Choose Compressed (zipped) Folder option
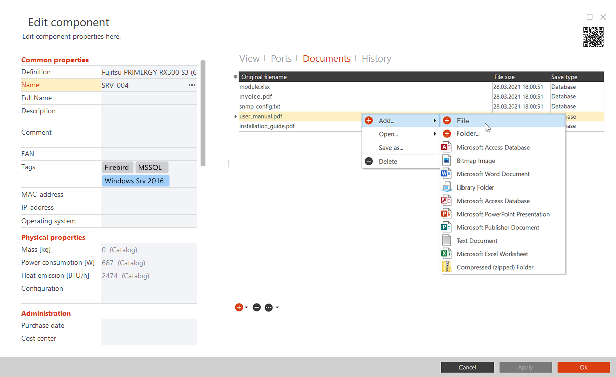The image size is (616, 377). click(x=494, y=267)
